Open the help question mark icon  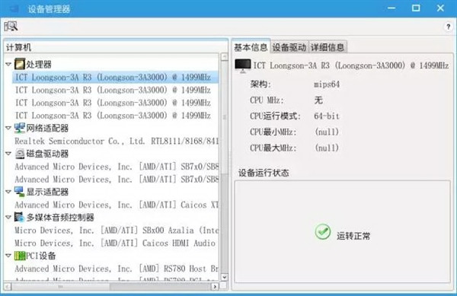pos(449,27)
